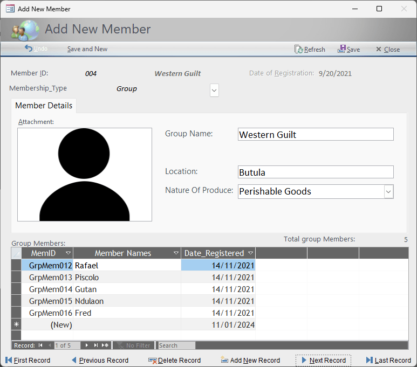
Task: Click the Close button label
Action: (x=392, y=50)
